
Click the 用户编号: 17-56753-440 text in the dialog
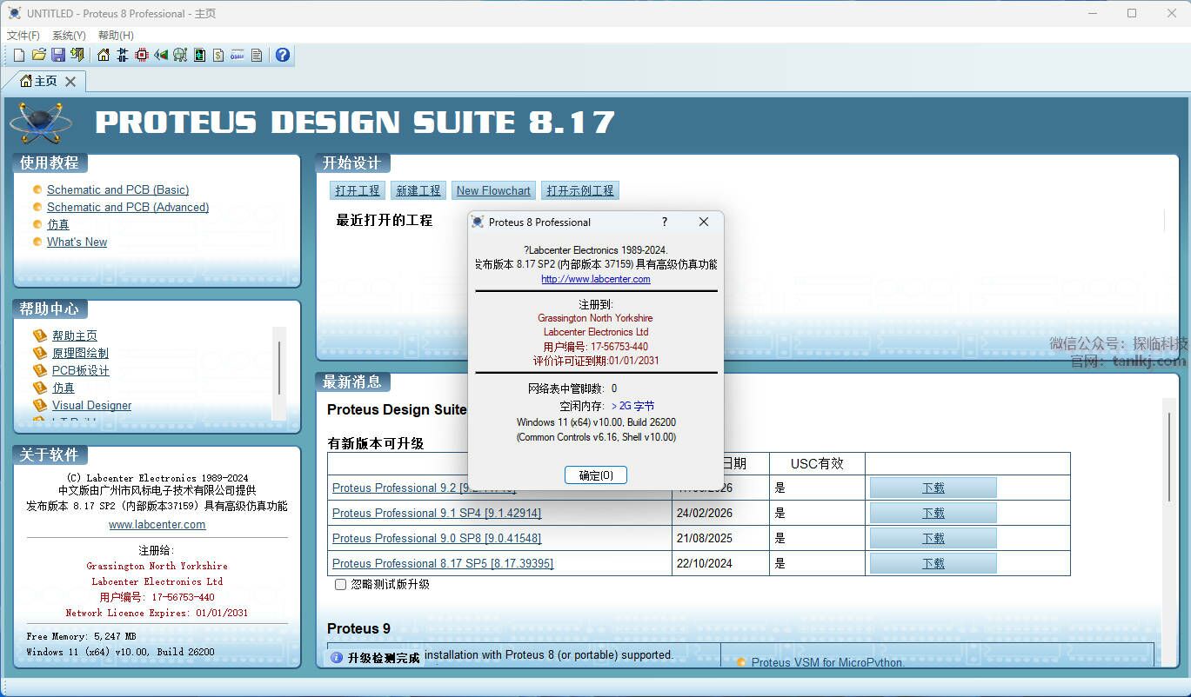[x=596, y=346]
